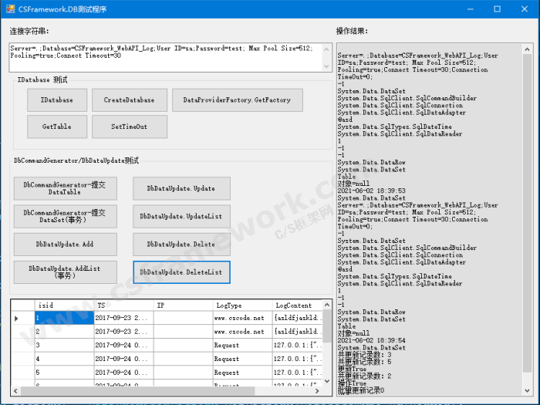
Task: Run the DbDataUpdate.DeleteList test
Action: (x=181, y=272)
